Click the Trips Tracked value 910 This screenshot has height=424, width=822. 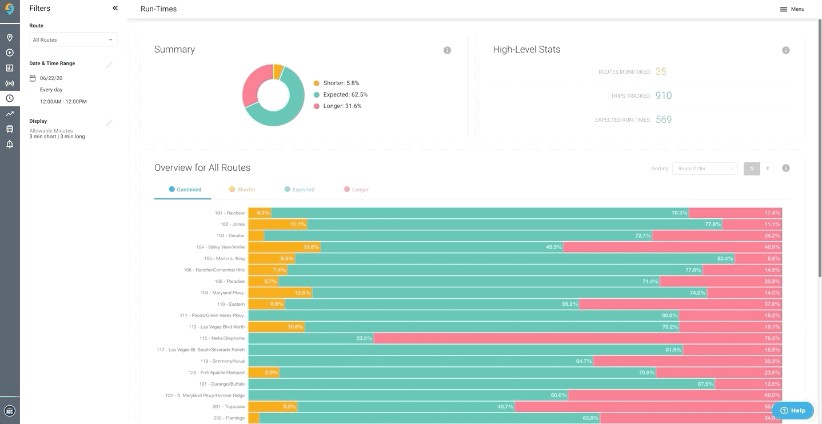click(x=663, y=95)
